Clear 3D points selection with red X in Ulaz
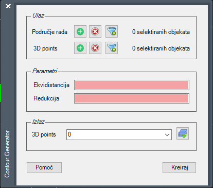This screenshot has height=188, width=213. pos(95,48)
